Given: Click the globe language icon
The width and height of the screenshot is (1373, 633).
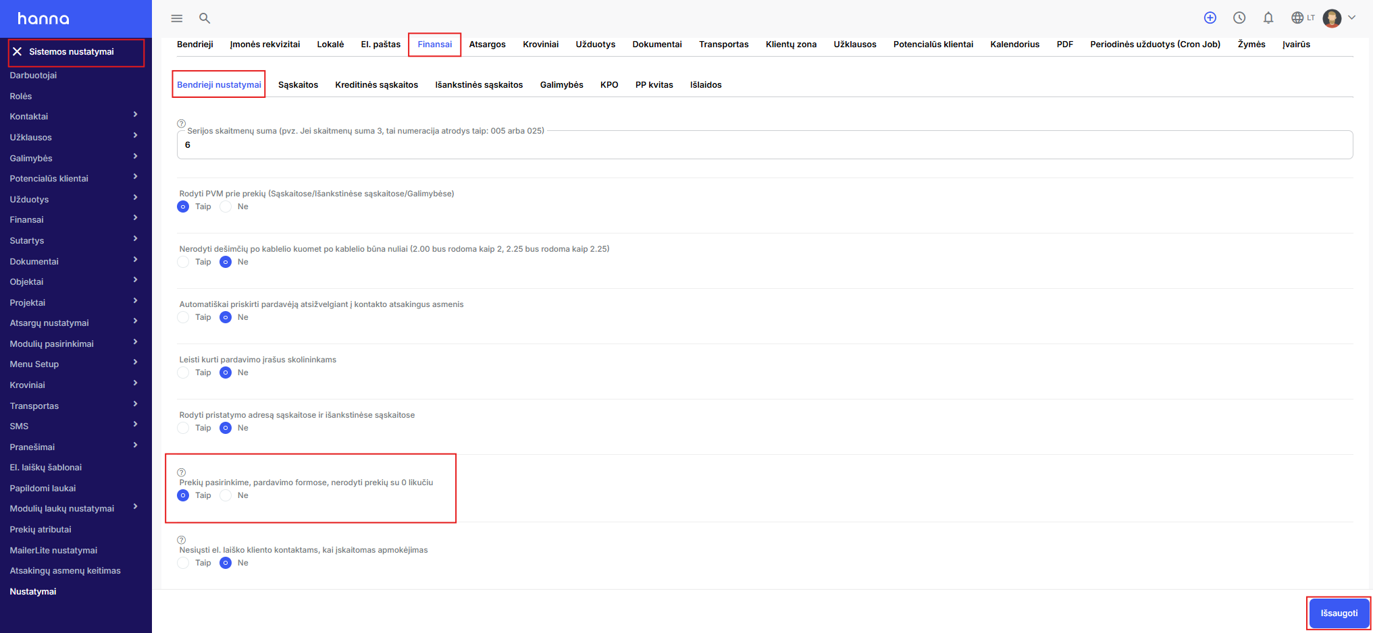Looking at the screenshot, I should coord(1297,18).
